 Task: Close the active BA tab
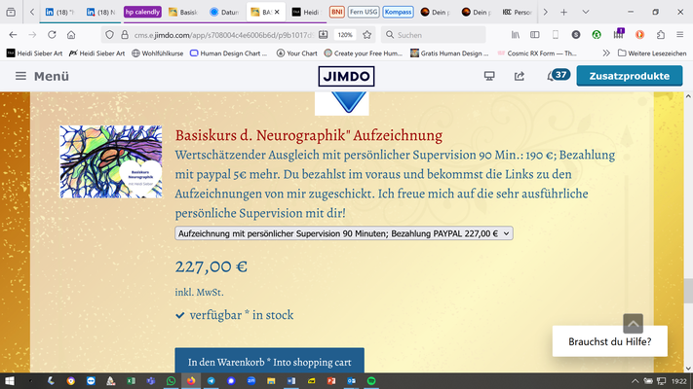(277, 12)
